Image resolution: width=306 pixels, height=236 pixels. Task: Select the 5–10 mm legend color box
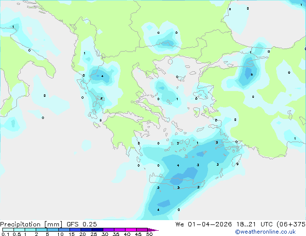(x=53, y=230)
